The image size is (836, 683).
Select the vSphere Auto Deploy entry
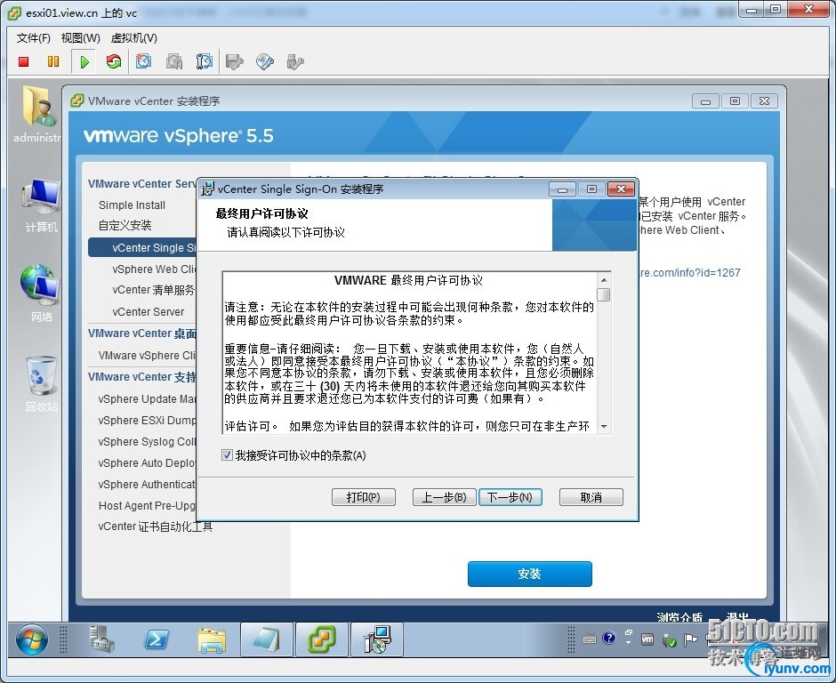click(147, 462)
